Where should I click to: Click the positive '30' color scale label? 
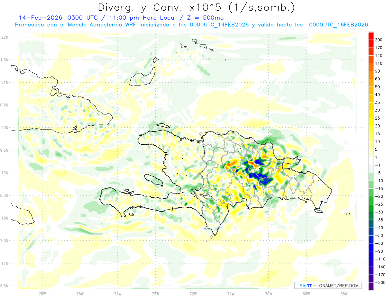tap(378, 110)
